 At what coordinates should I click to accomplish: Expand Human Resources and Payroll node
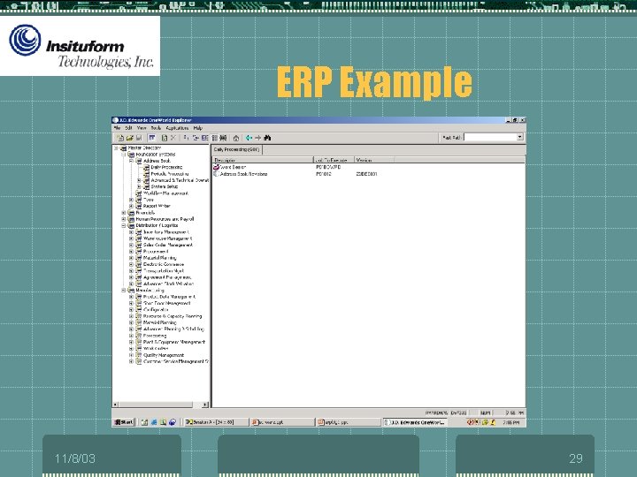[x=124, y=219]
